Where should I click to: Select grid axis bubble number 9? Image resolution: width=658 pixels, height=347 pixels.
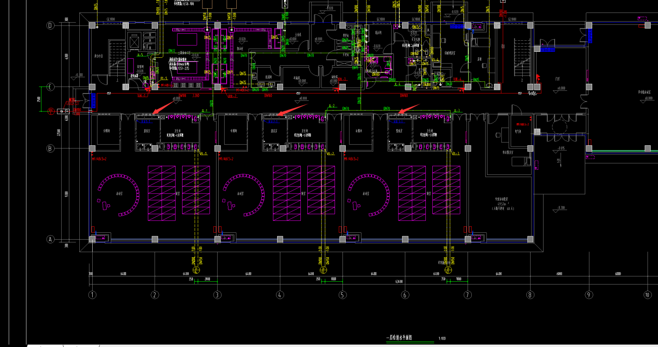coord(589,295)
